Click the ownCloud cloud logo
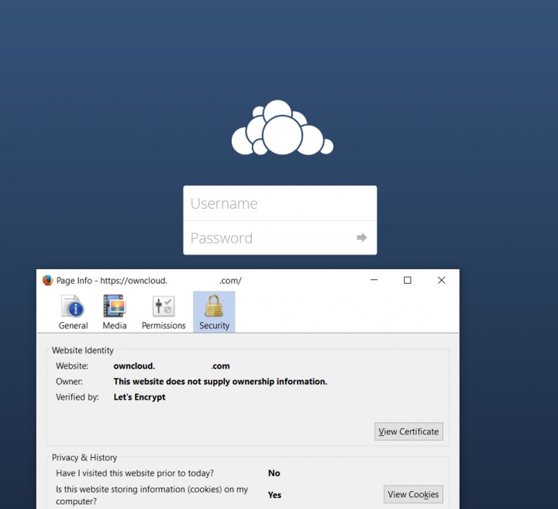The width and height of the screenshot is (558, 509). click(x=282, y=127)
